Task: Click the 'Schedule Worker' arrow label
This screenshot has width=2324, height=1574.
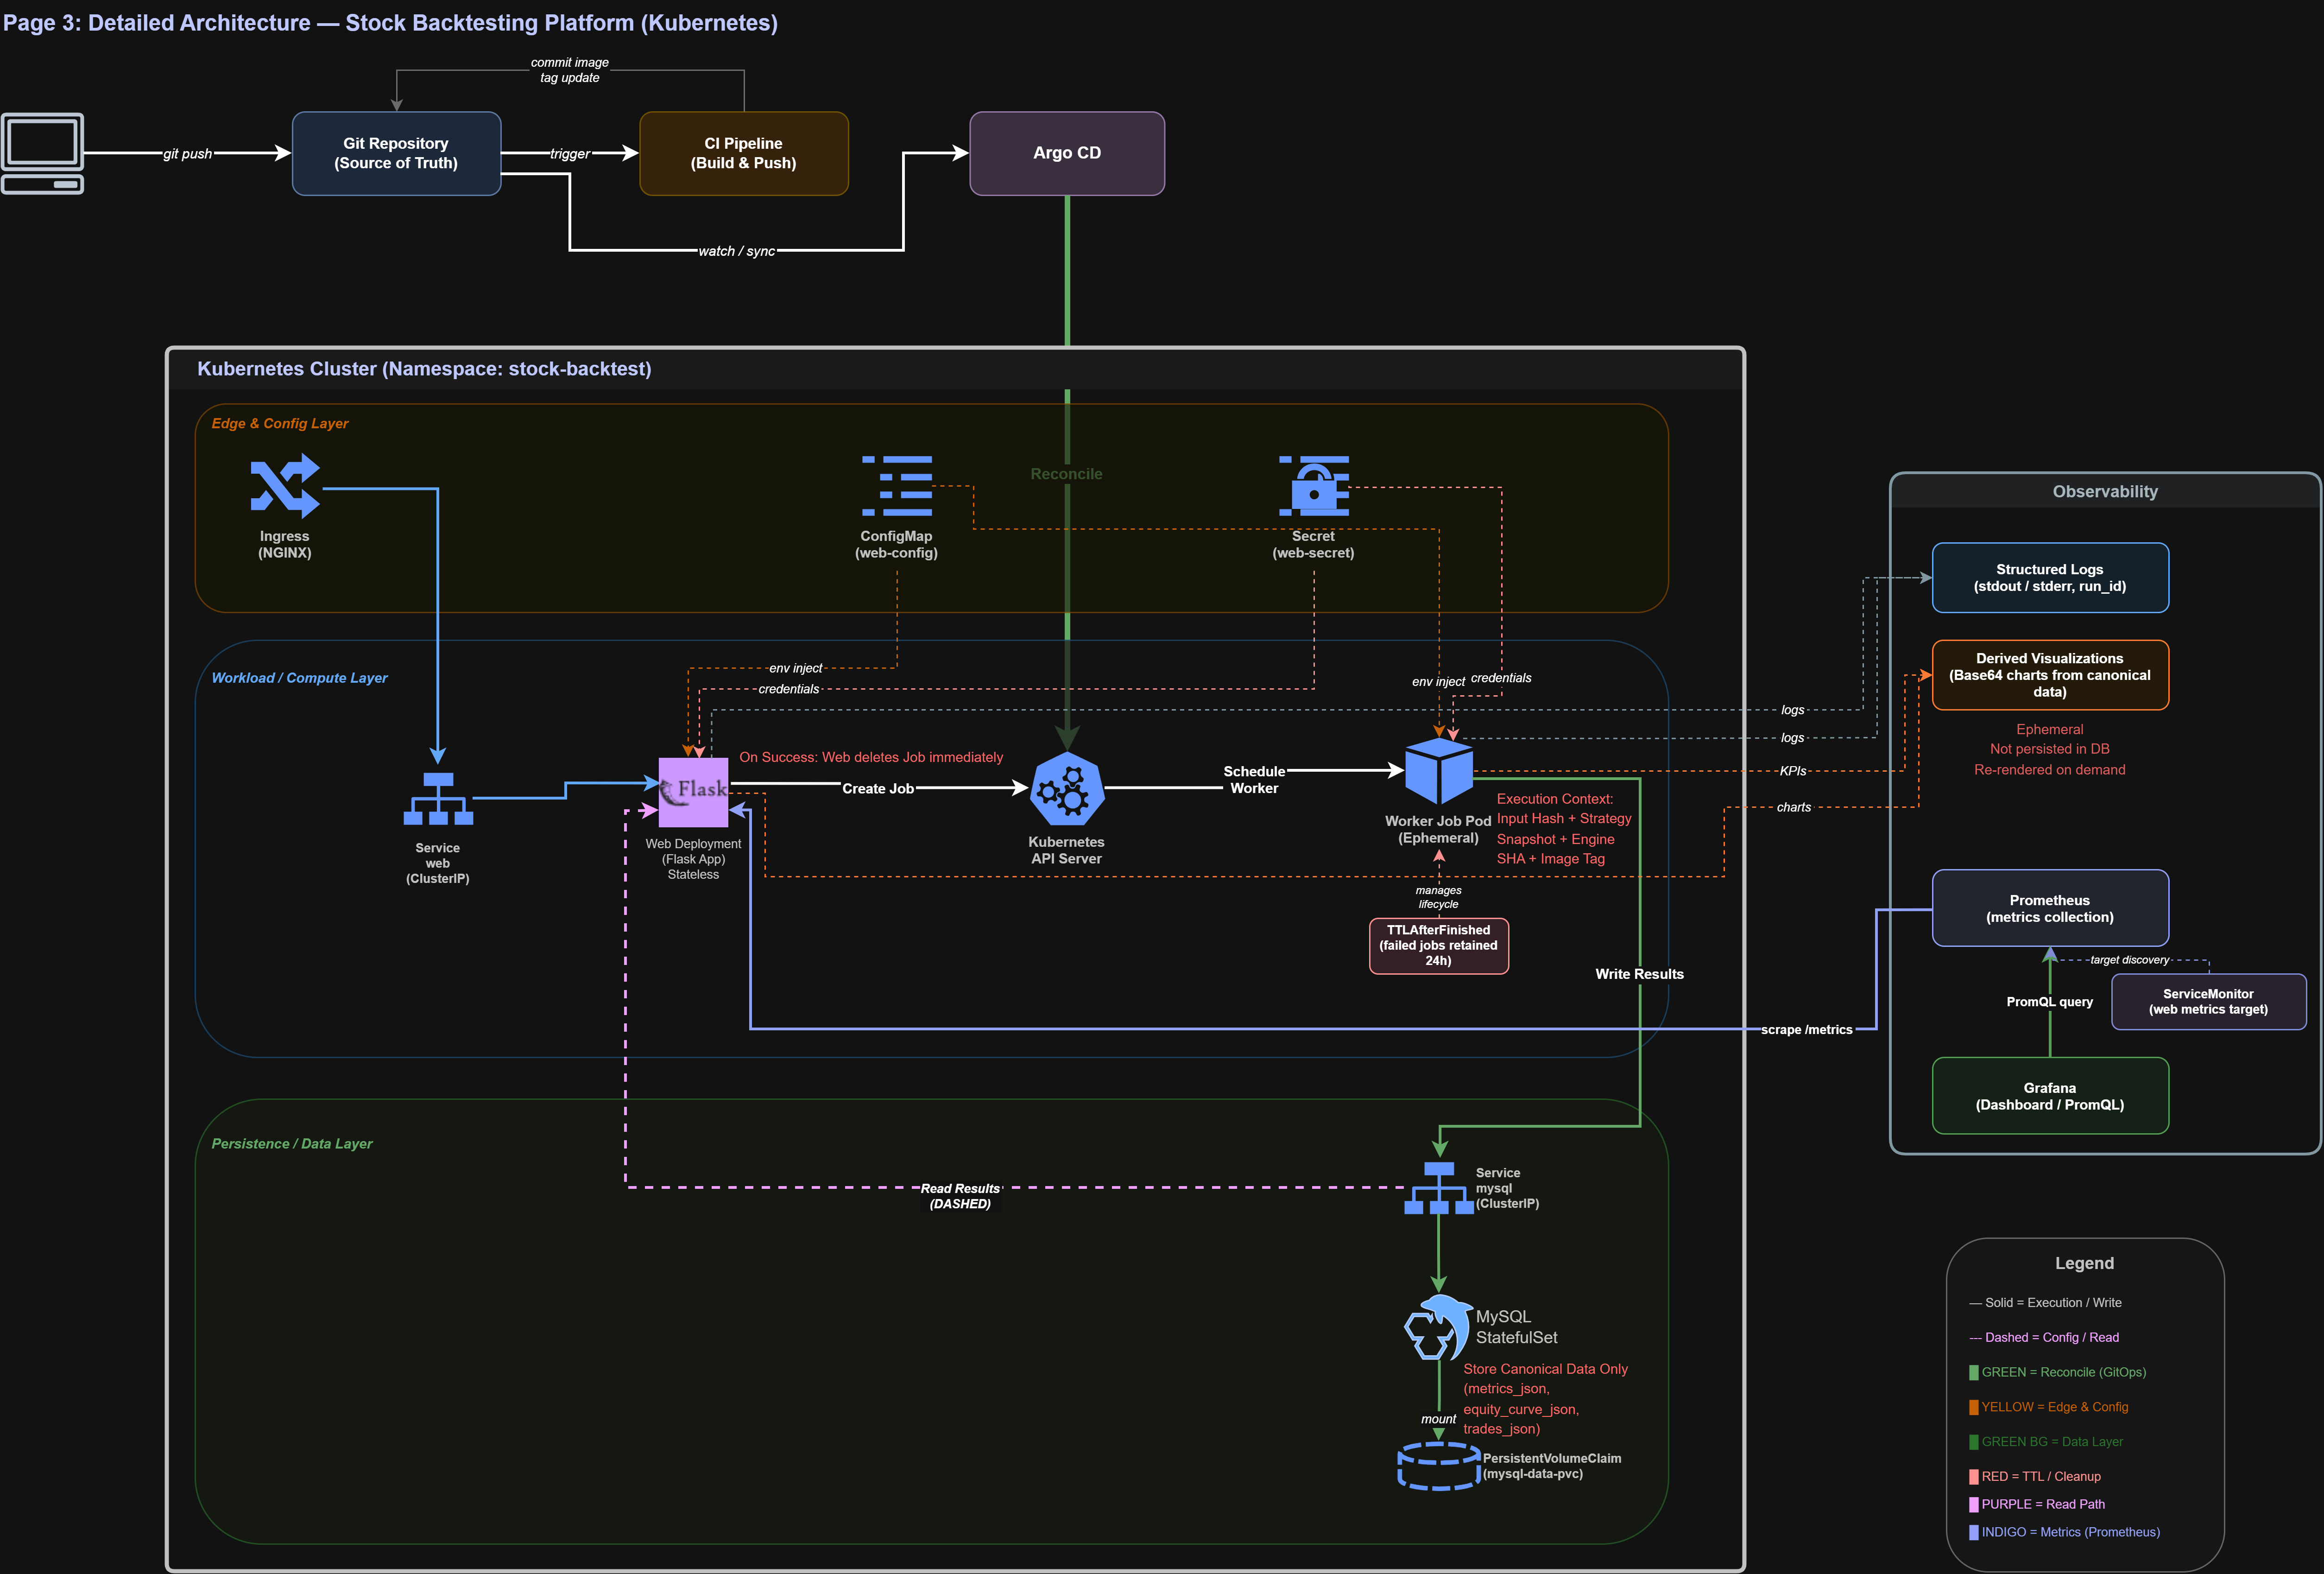Action: (1254, 780)
